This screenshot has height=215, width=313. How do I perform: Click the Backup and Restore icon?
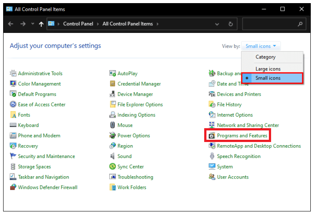212,73
